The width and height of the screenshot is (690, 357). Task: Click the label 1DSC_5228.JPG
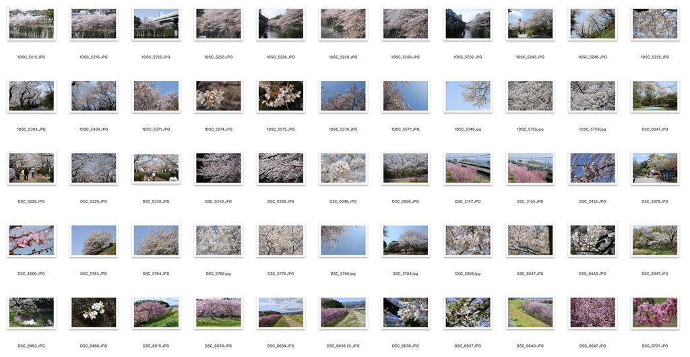coord(343,57)
